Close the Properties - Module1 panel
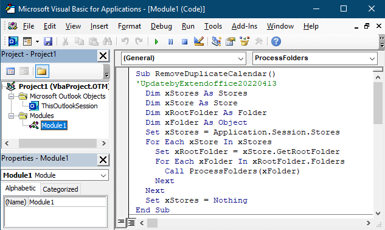The height and width of the screenshot is (230, 385). 103,159
